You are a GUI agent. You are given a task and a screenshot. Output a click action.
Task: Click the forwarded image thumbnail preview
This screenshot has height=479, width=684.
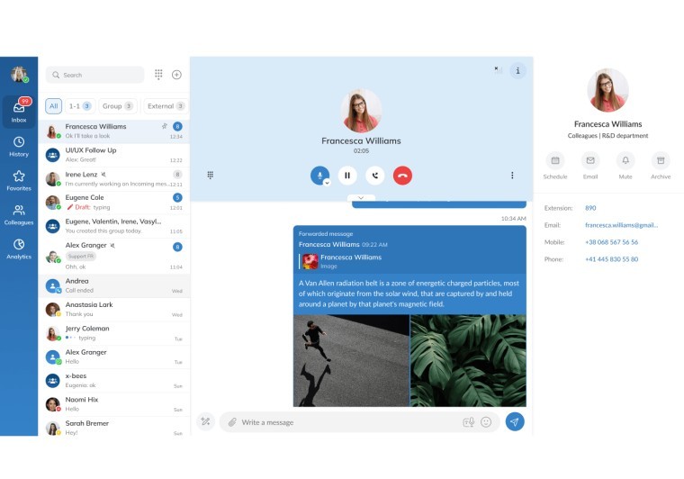[310, 261]
